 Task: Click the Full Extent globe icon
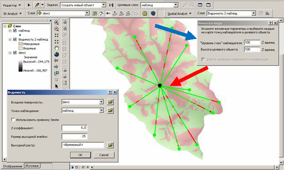pyautogui.click(x=56, y=55)
